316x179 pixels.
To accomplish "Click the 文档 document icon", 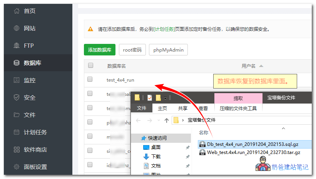I will (146, 166).
